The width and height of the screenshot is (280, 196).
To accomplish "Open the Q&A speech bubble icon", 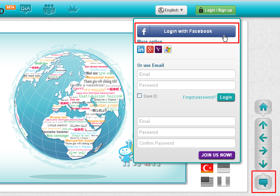I will tap(26, 9).
